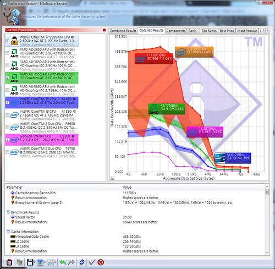Click the magenta 13.297GB/s graph label

(x=205, y=132)
